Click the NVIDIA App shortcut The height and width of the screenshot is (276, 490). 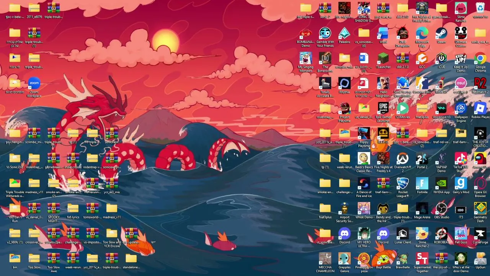[x=441, y=184]
